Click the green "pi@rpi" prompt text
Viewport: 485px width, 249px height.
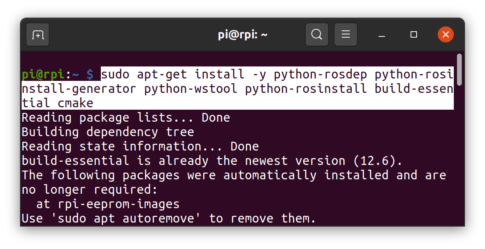click(x=43, y=74)
